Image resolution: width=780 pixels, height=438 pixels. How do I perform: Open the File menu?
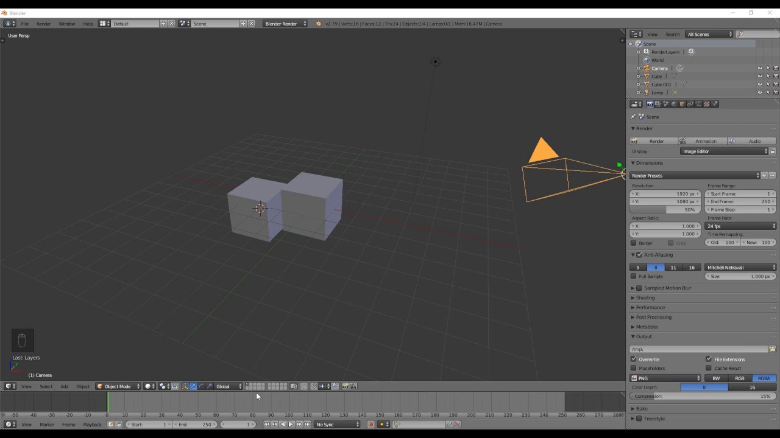25,24
